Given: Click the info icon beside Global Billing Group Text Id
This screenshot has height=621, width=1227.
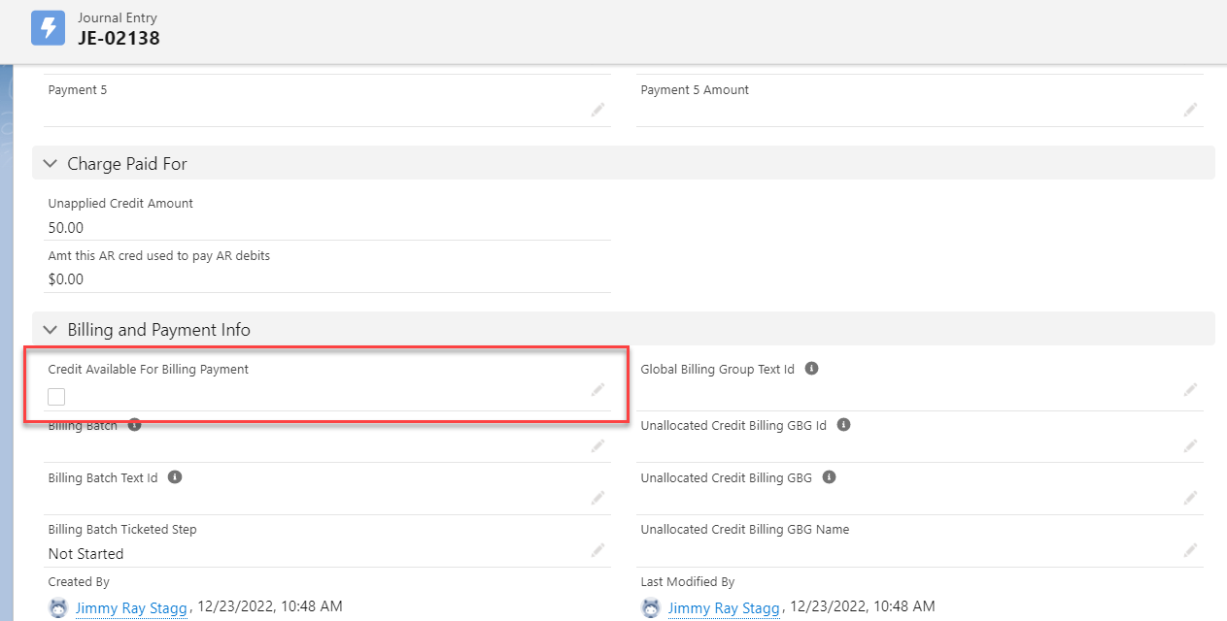Looking at the screenshot, I should click(x=811, y=368).
